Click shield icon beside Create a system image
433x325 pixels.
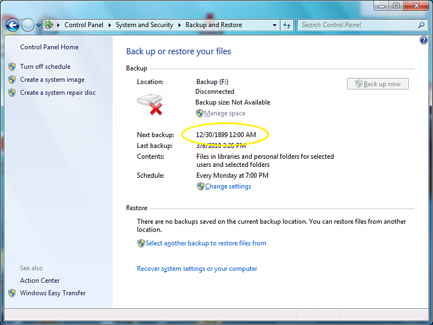click(x=12, y=80)
